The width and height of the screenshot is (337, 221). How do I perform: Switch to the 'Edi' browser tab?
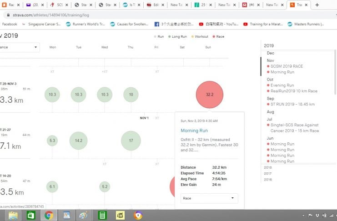pyautogui.click(x=153, y=5)
